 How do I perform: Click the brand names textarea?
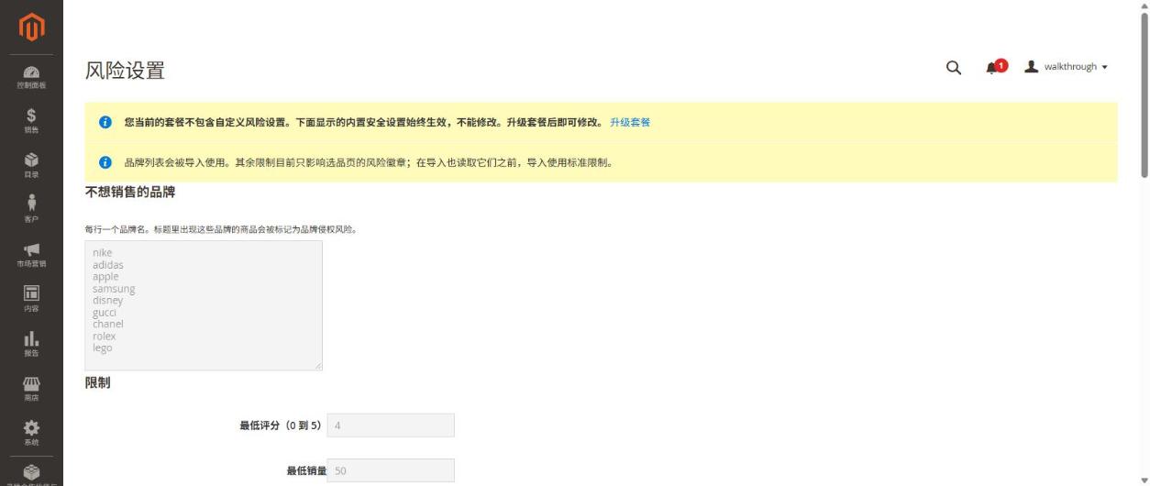pyautogui.click(x=204, y=305)
